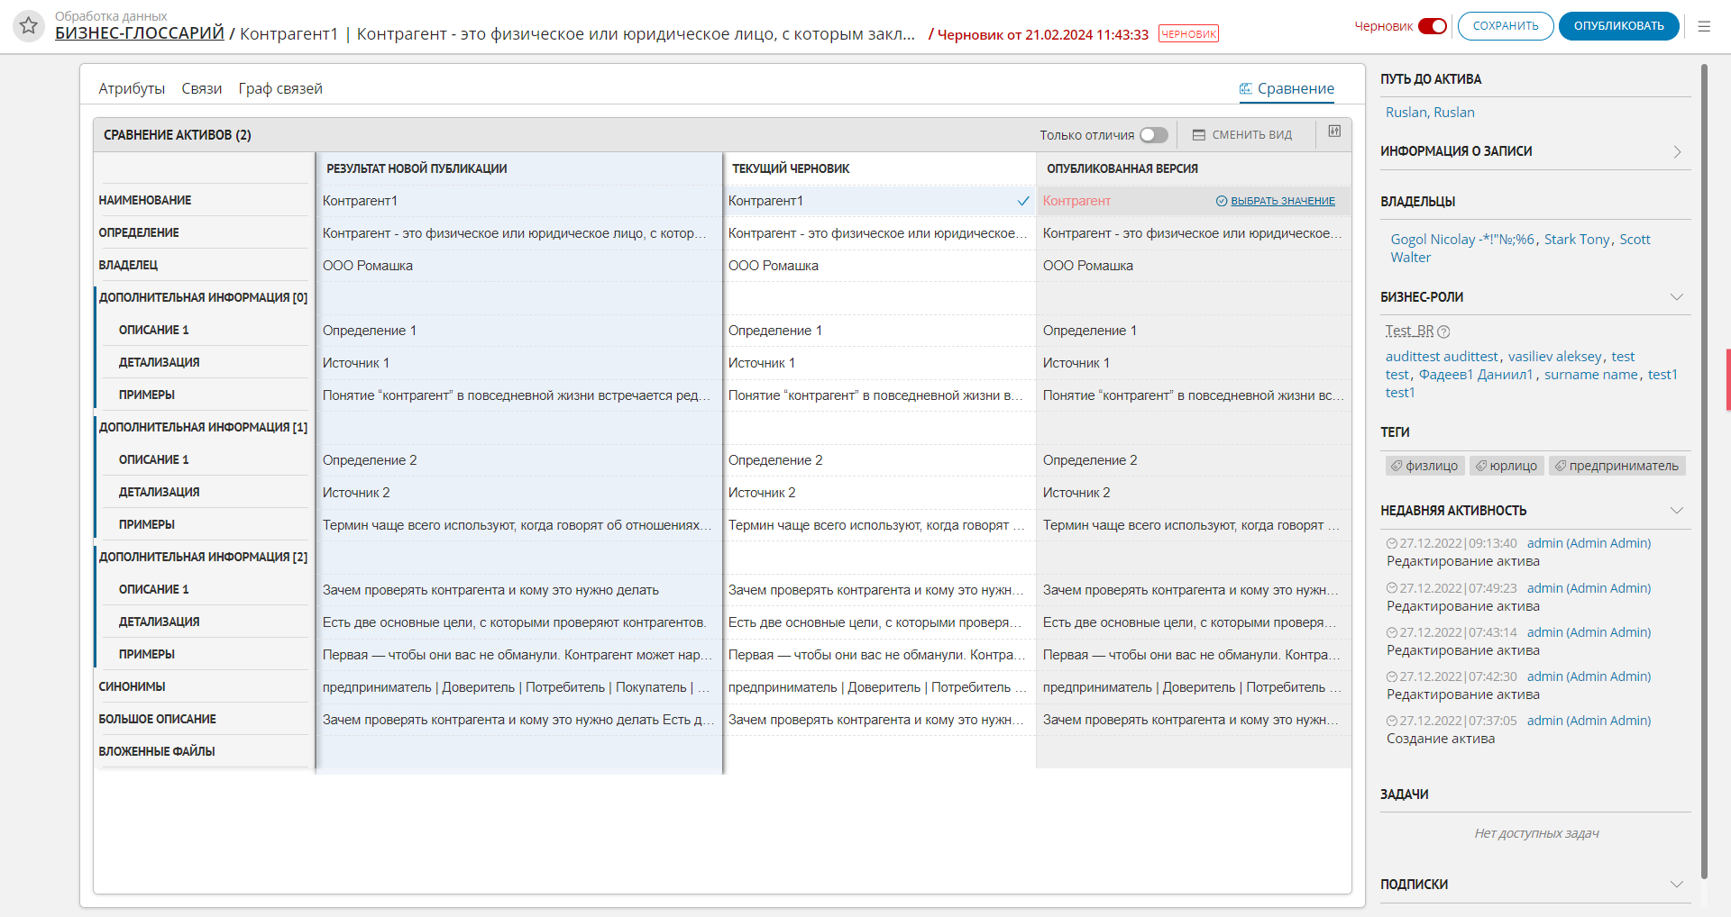The height and width of the screenshot is (917, 1731).
Task: Click the Сменить вид button
Action: click(1242, 135)
